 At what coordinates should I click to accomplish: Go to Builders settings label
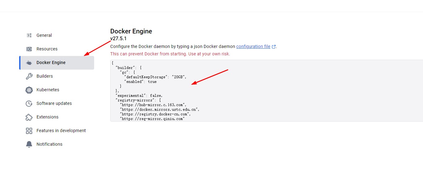point(45,76)
